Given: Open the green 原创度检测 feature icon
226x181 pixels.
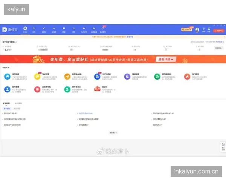Looking at the screenshot, I should tap(157, 77).
